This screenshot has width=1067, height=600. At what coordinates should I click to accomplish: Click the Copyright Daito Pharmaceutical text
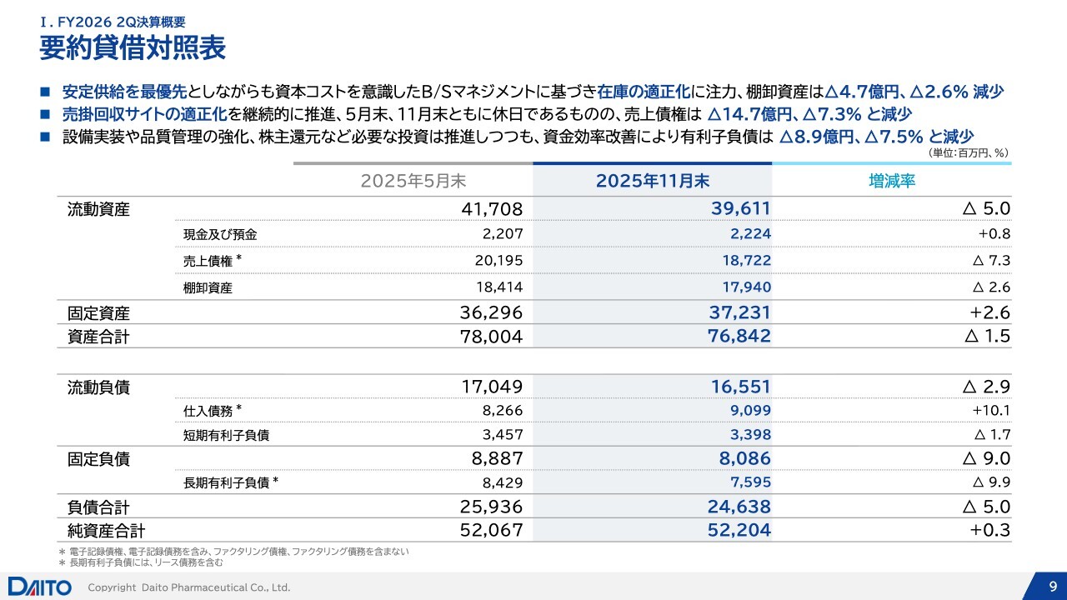coord(189,587)
